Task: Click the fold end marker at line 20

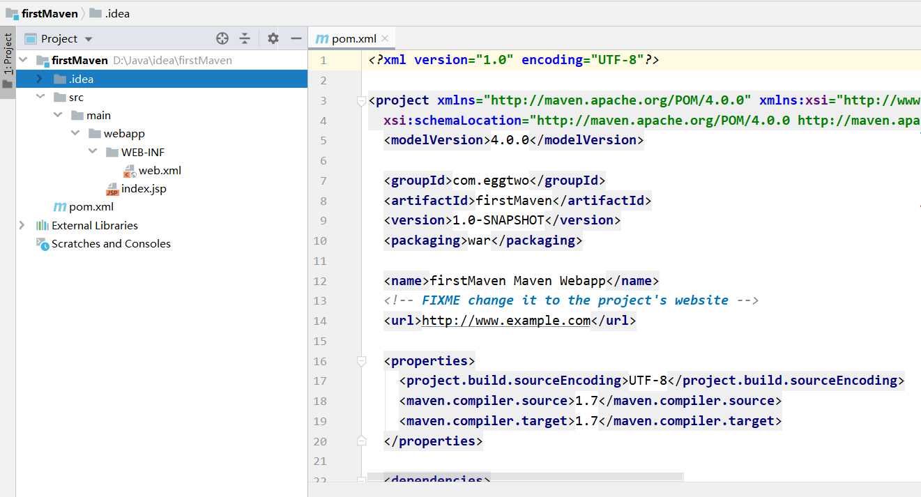Action: pyautogui.click(x=361, y=441)
